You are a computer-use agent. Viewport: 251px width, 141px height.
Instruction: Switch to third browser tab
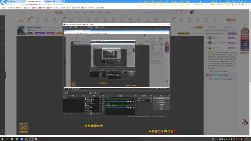(x=53, y=2)
